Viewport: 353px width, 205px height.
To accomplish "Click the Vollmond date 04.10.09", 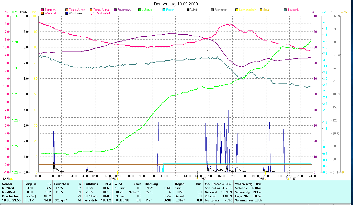I will point(226,196).
